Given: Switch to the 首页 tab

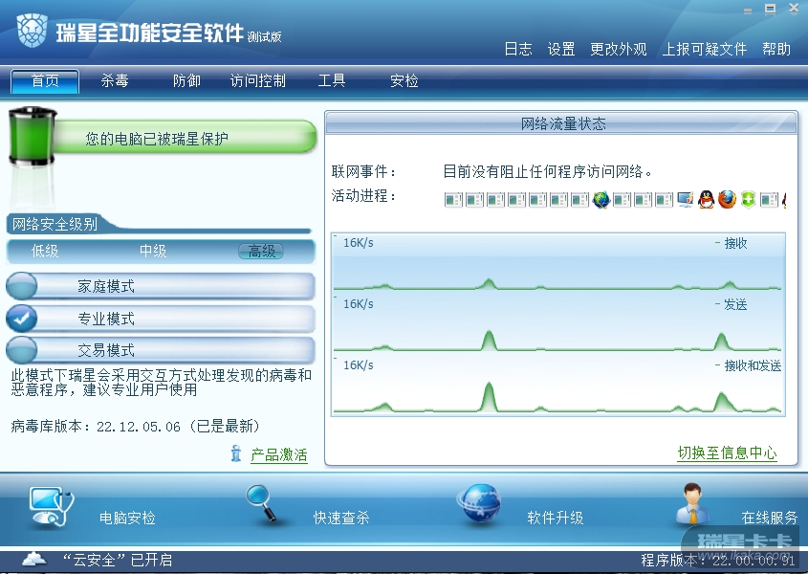Looking at the screenshot, I should (x=45, y=81).
